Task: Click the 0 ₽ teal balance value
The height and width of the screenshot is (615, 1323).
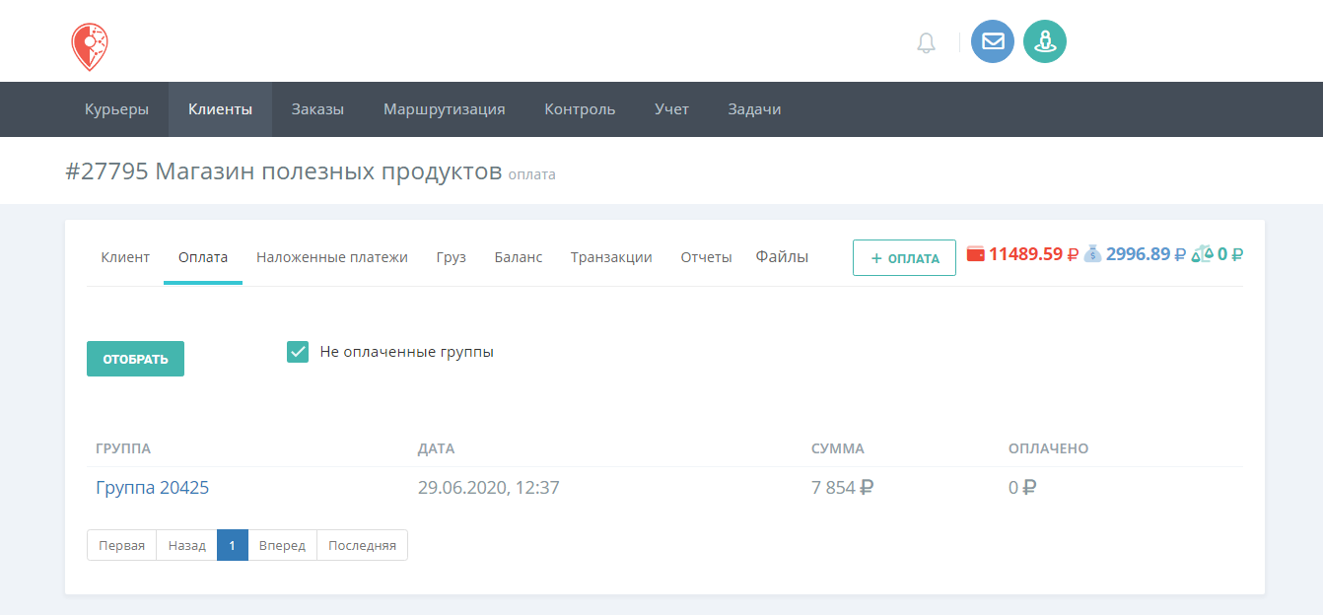Action: tap(1229, 254)
